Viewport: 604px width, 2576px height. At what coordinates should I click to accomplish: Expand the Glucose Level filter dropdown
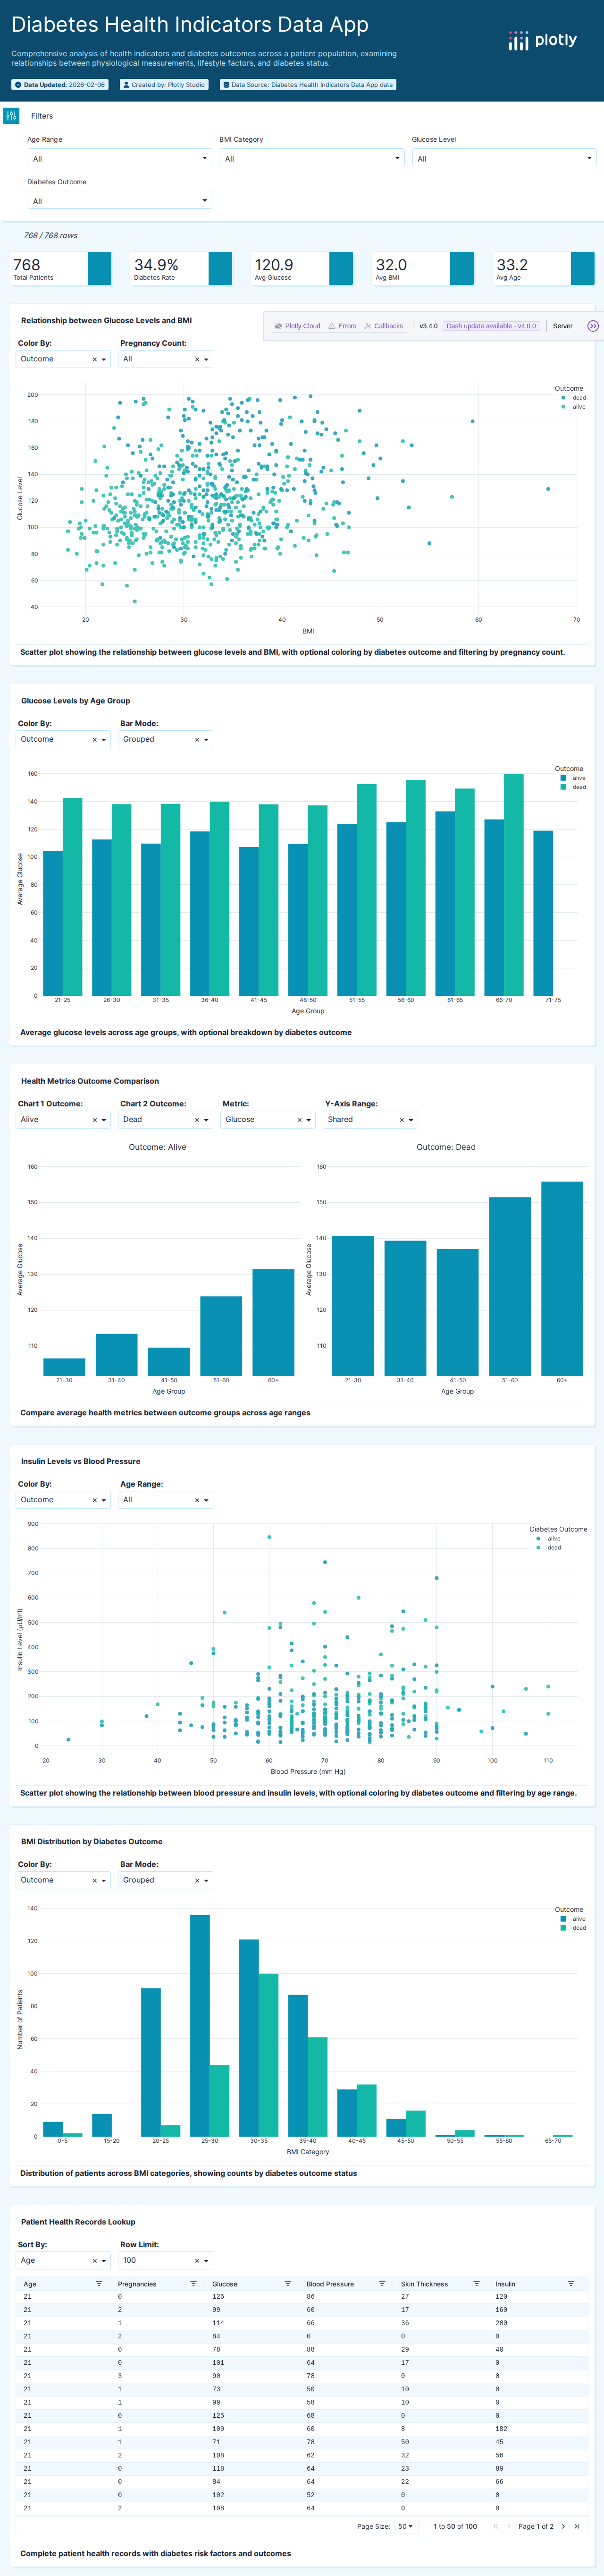504,158
